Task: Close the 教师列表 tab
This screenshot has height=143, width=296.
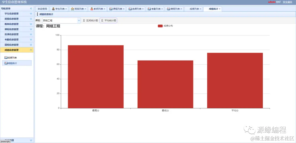Action: click(x=104, y=9)
